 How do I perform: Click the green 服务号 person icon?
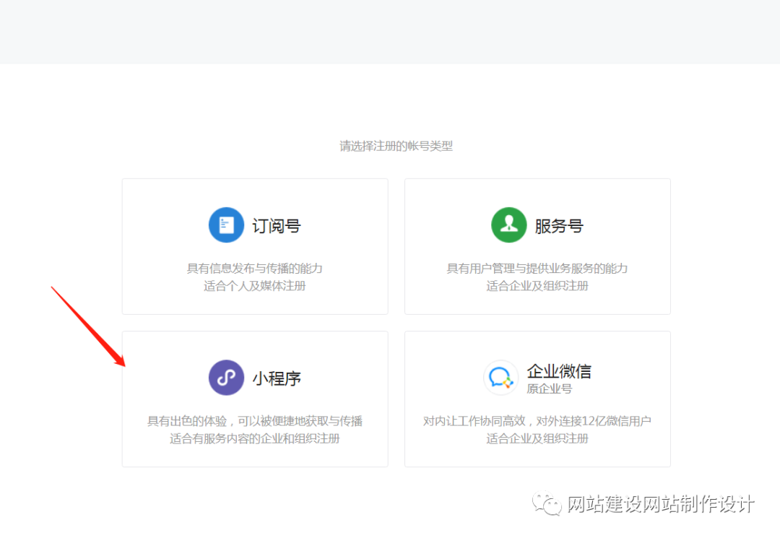[509, 225]
